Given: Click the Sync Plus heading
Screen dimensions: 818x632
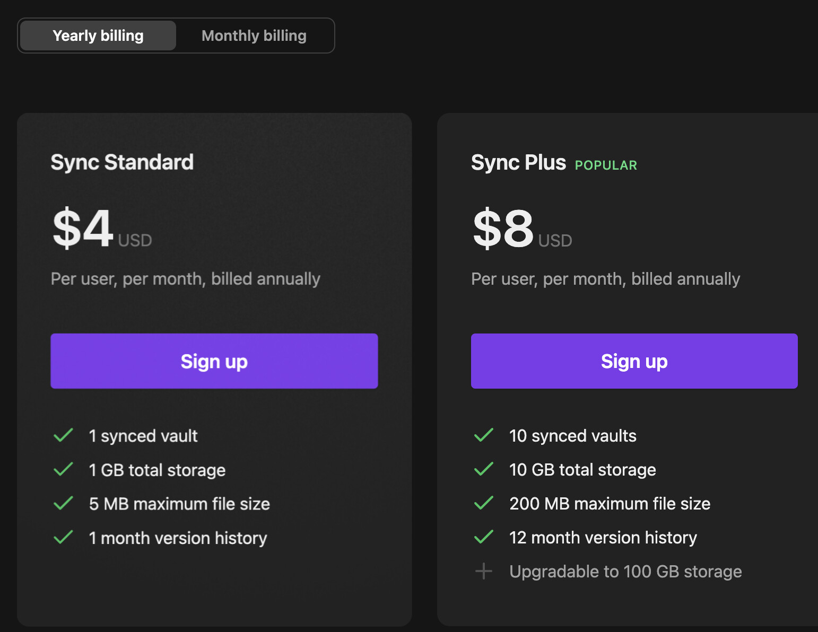Looking at the screenshot, I should point(518,162).
